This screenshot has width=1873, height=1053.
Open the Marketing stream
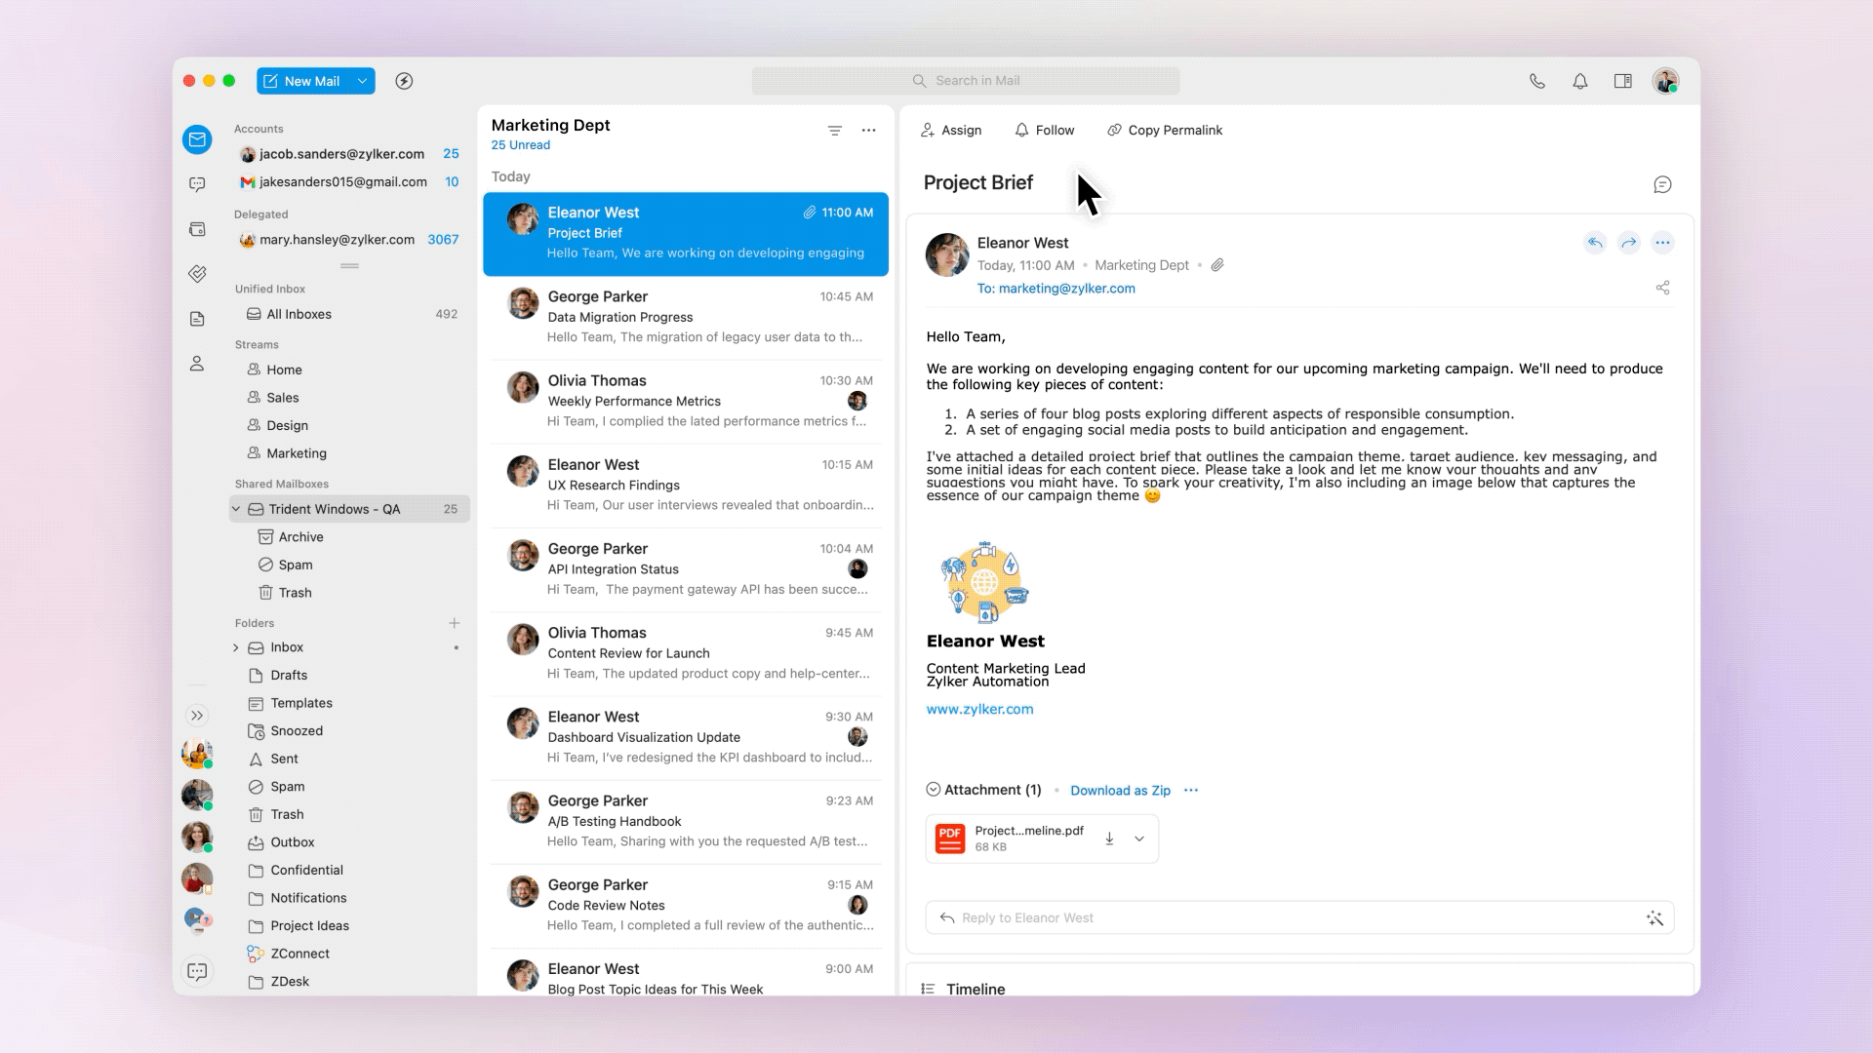pyautogui.click(x=297, y=453)
